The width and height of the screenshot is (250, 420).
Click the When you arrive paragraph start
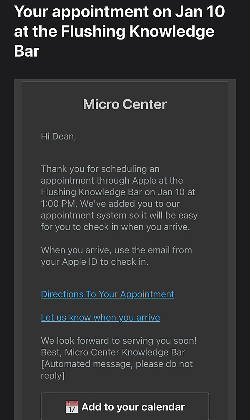click(71, 250)
